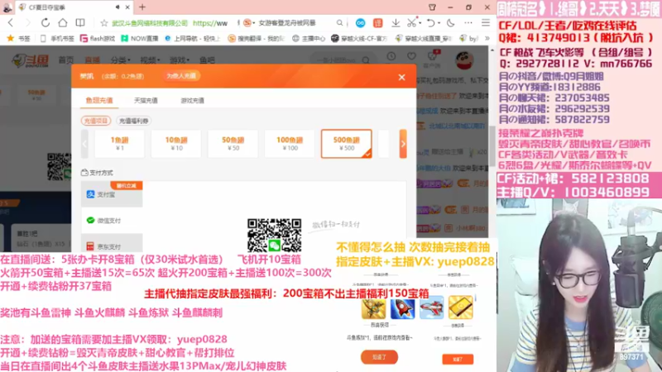Toggle night mode with the moon icon
This screenshot has height=372, width=662.
[x=450, y=23]
